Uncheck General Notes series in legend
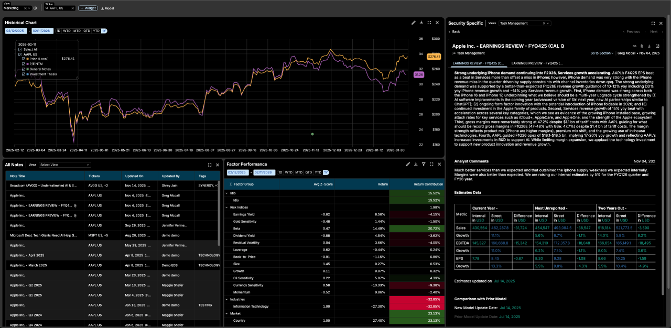This screenshot has height=328, width=671. [x=24, y=69]
